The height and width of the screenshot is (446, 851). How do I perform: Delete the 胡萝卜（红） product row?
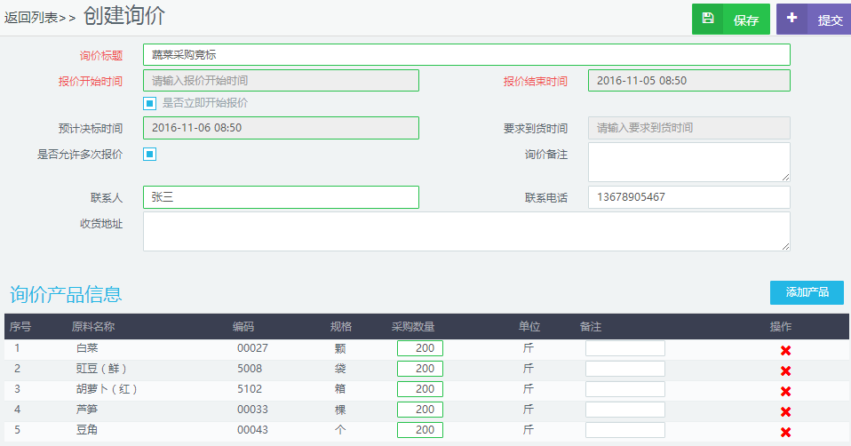click(785, 391)
